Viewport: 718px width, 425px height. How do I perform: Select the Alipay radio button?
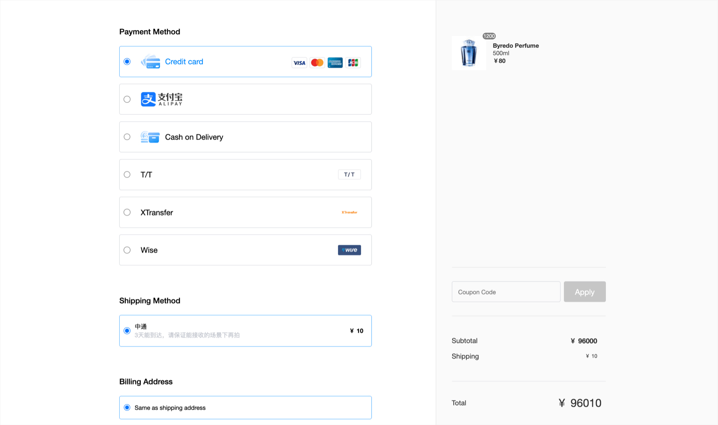[x=127, y=100]
